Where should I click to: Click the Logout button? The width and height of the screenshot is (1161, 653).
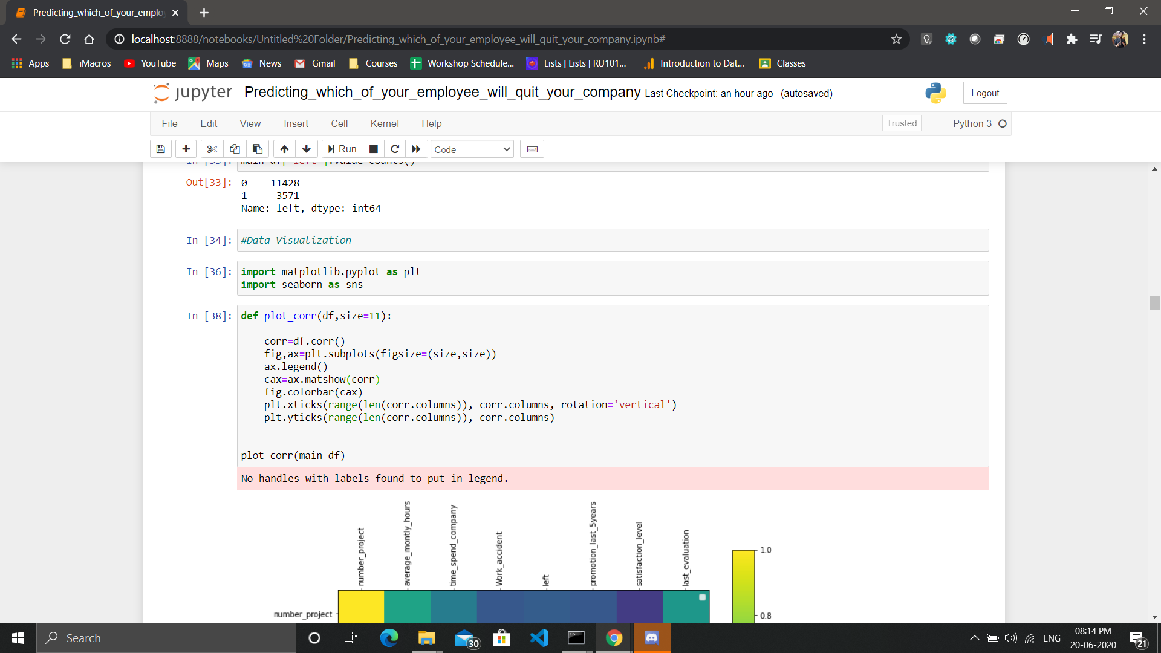(984, 93)
